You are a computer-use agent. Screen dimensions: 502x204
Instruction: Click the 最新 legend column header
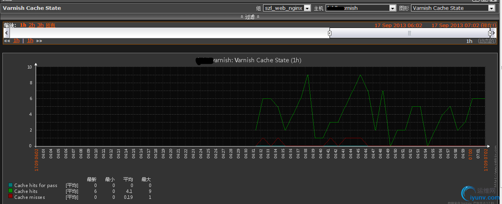[92, 179]
